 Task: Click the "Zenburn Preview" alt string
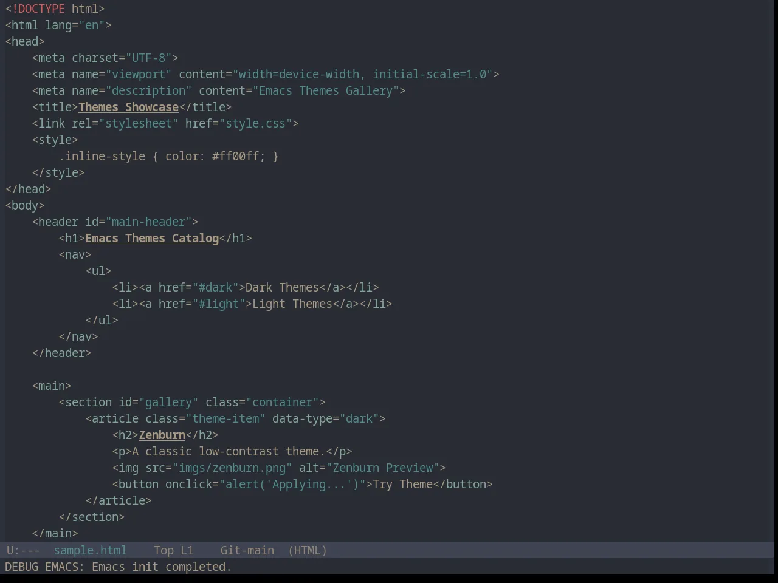tap(383, 468)
